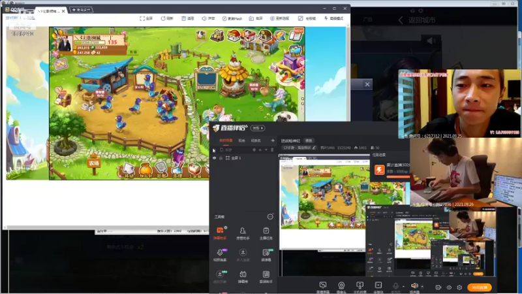522x294 pixels.
Task: Open the cow icon in game top bar
Action: point(201,35)
